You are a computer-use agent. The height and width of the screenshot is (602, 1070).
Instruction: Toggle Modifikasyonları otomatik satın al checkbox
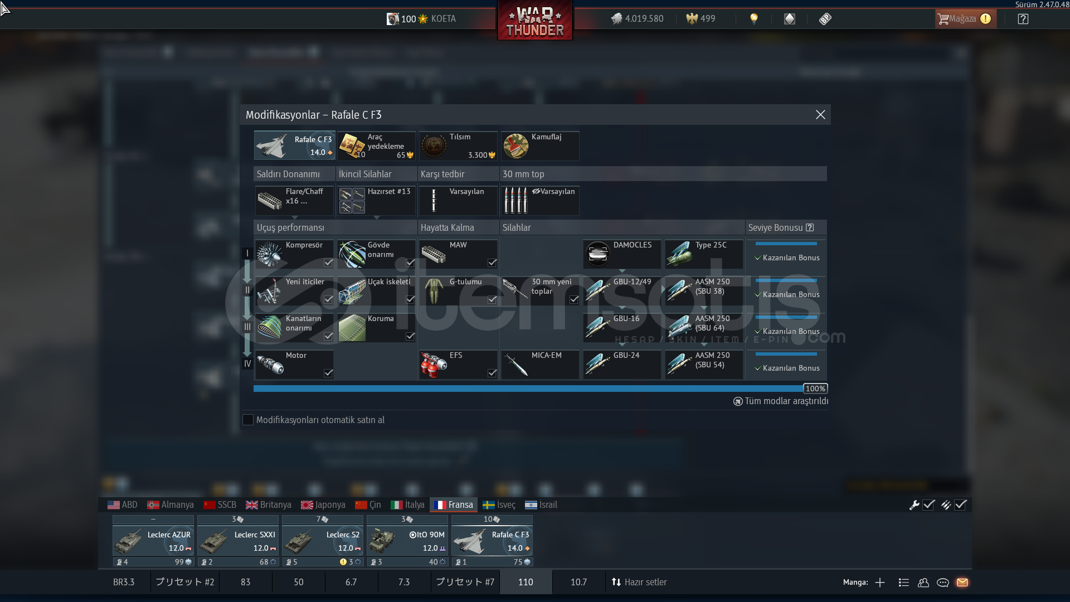(248, 420)
